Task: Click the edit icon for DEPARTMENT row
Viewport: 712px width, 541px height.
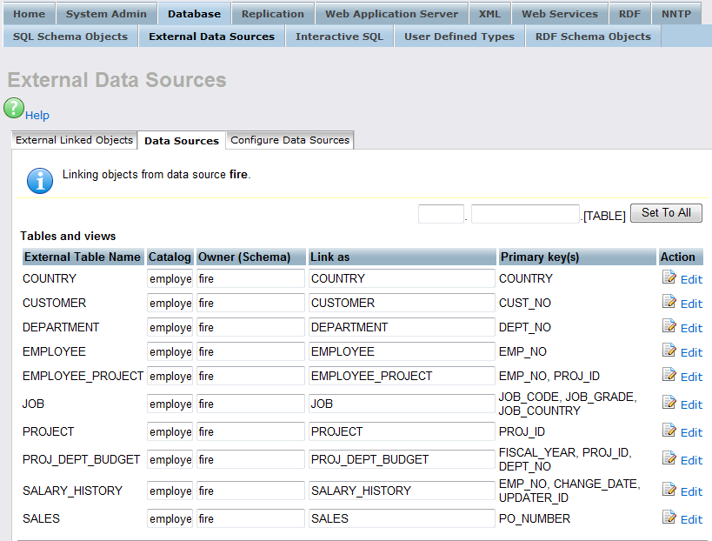Action: [x=669, y=326]
